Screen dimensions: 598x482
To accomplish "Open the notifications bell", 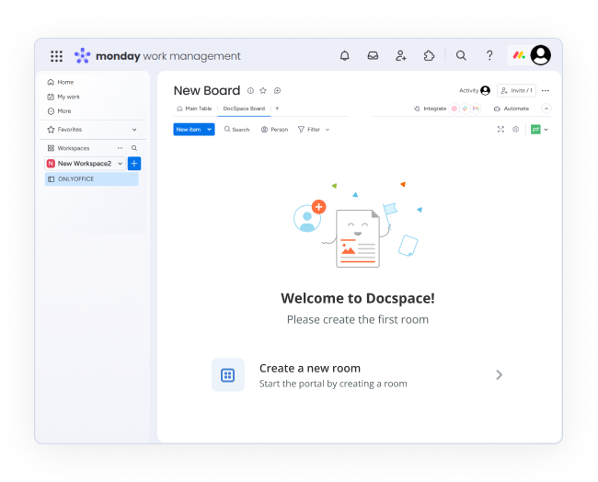I will tap(344, 56).
